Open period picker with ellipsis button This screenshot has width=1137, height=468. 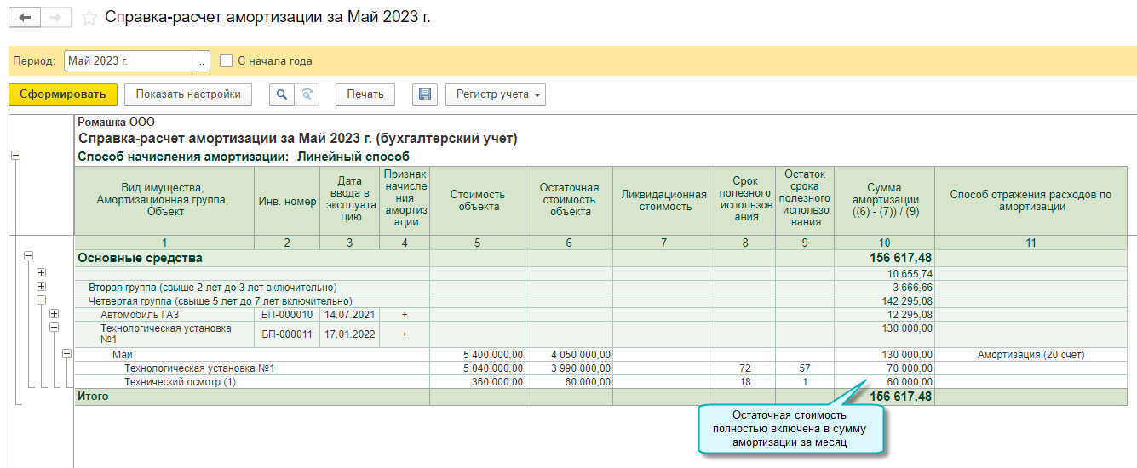click(201, 60)
